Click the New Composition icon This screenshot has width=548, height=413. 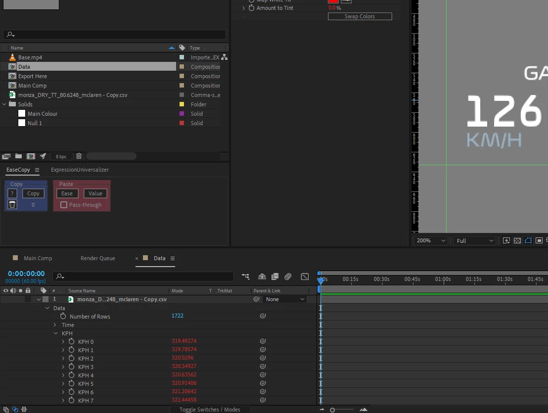coord(31,156)
